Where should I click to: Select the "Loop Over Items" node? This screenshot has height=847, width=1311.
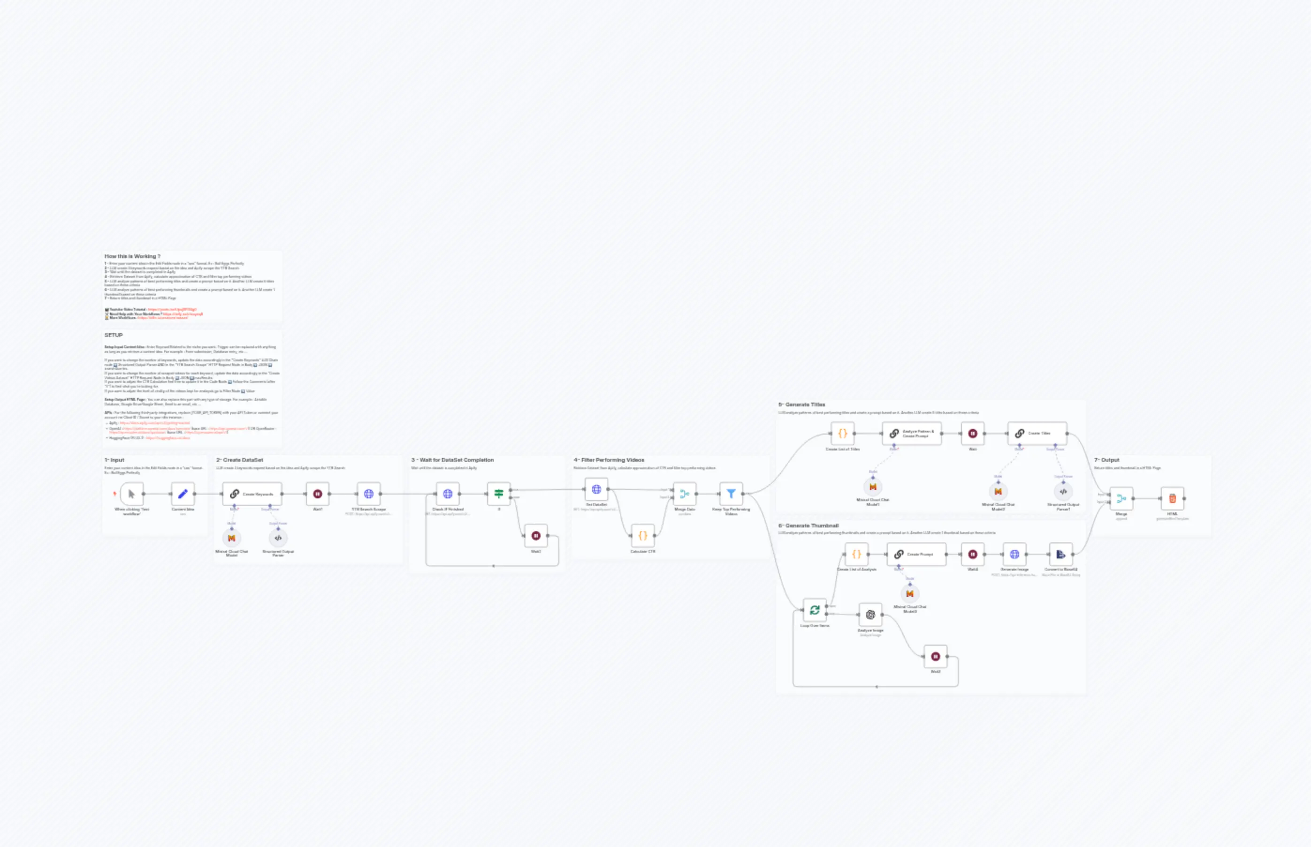pyautogui.click(x=815, y=610)
